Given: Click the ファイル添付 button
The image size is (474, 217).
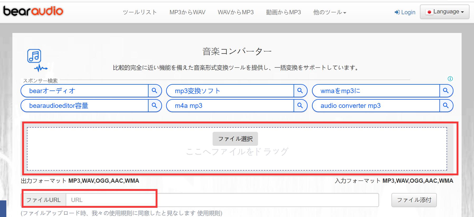Looking at the screenshot, I should point(414,200).
